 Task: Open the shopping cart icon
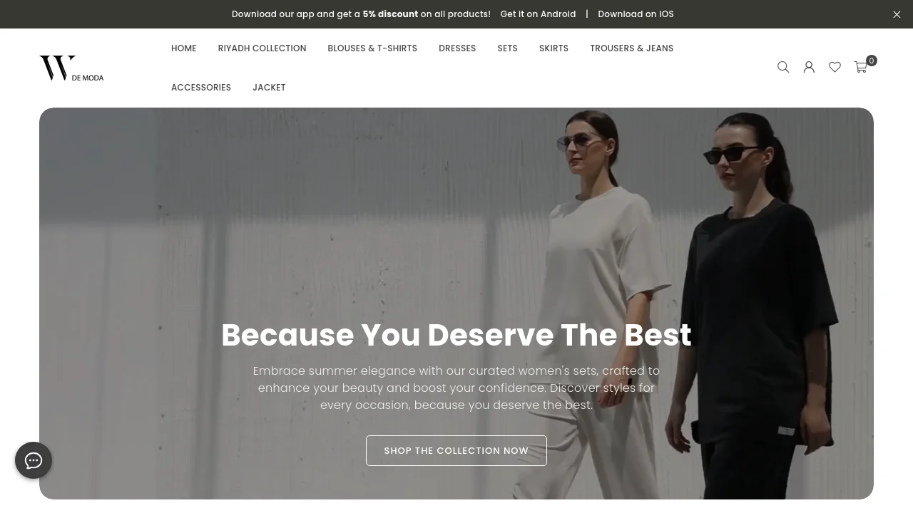coord(861,67)
